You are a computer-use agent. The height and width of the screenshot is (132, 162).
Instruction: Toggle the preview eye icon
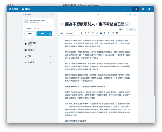[x=126, y=15]
